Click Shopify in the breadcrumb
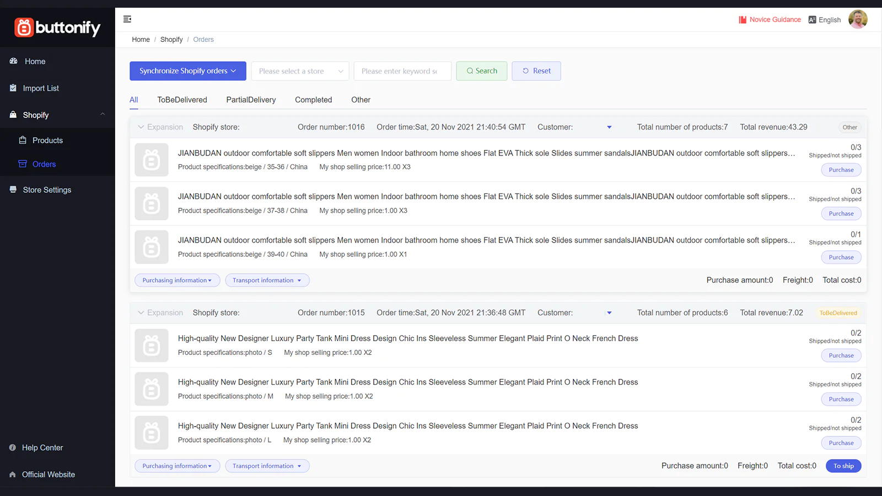 click(x=171, y=40)
